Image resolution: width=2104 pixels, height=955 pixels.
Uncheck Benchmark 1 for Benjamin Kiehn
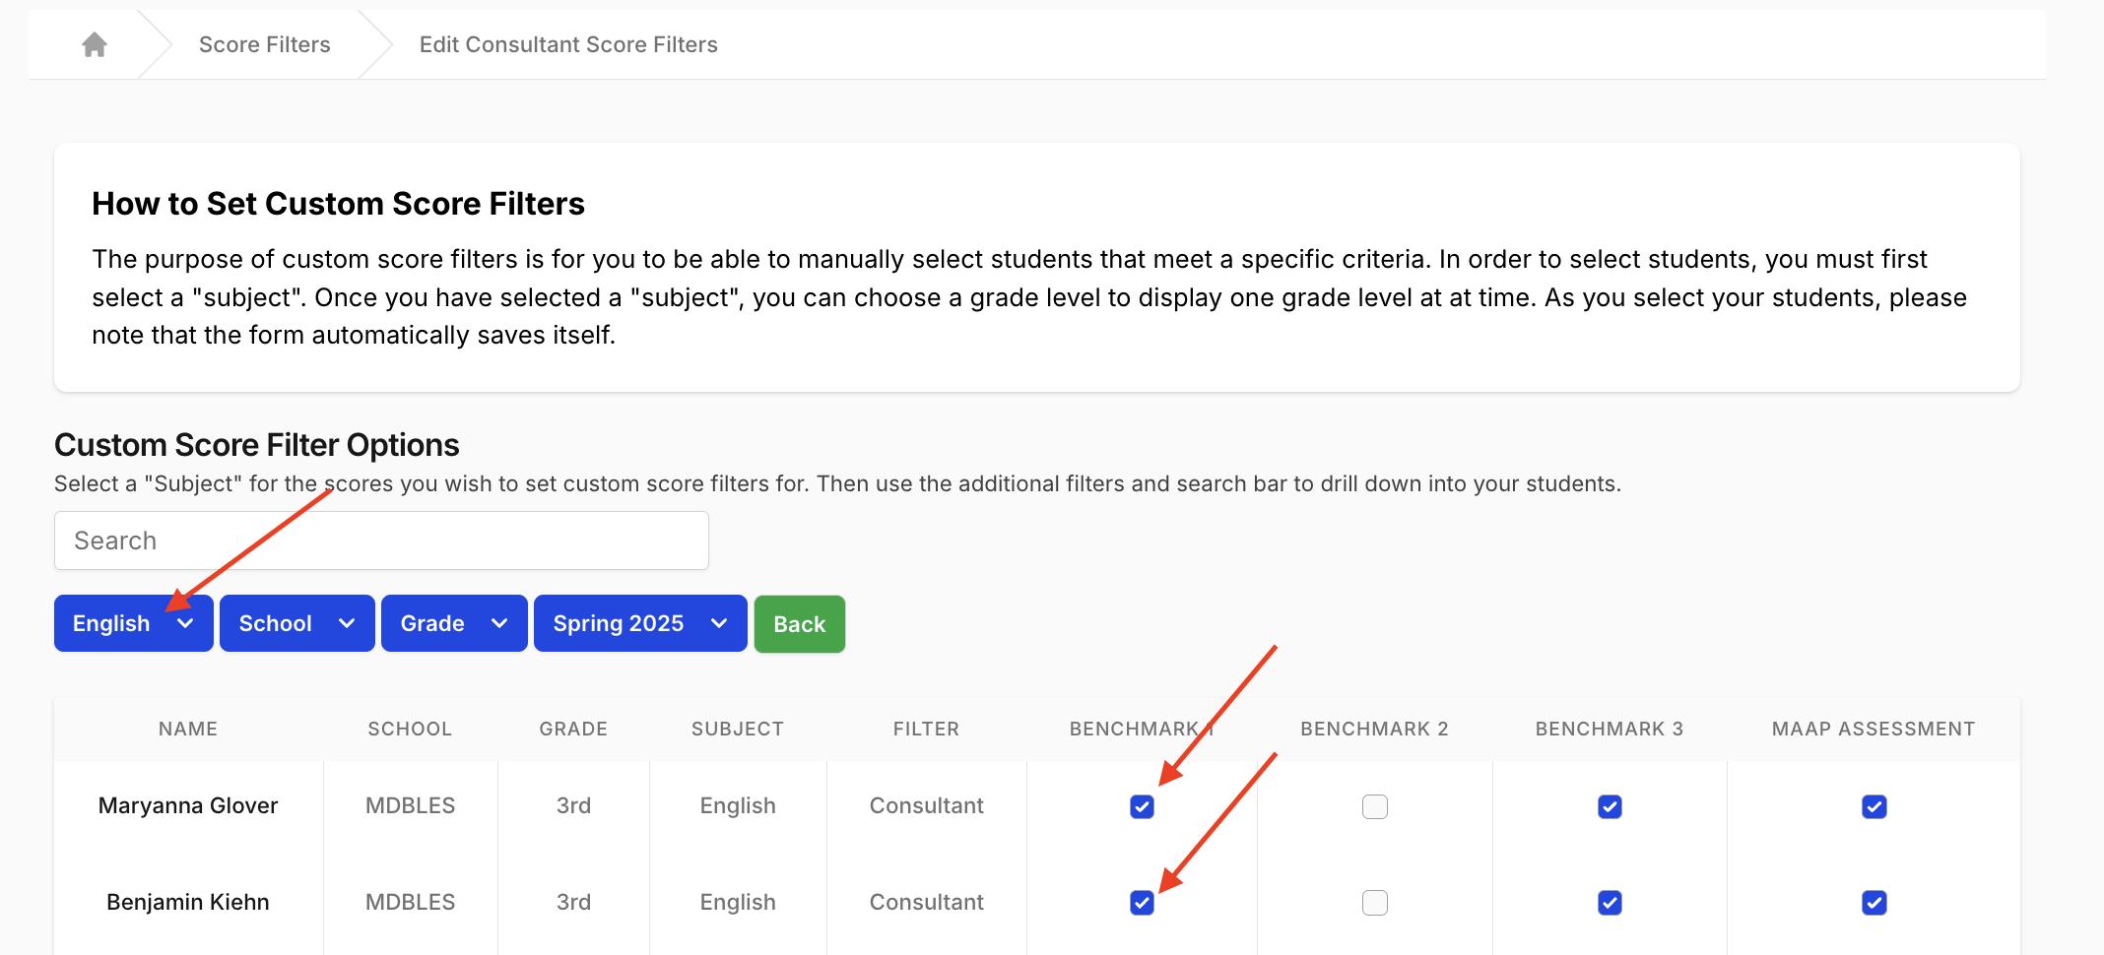[x=1142, y=903]
